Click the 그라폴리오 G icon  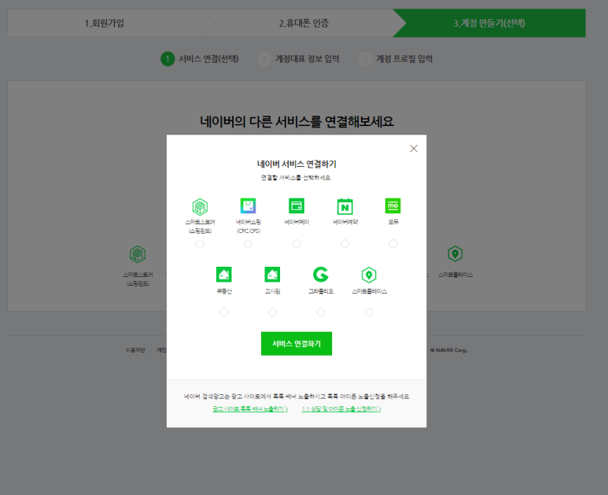click(321, 275)
